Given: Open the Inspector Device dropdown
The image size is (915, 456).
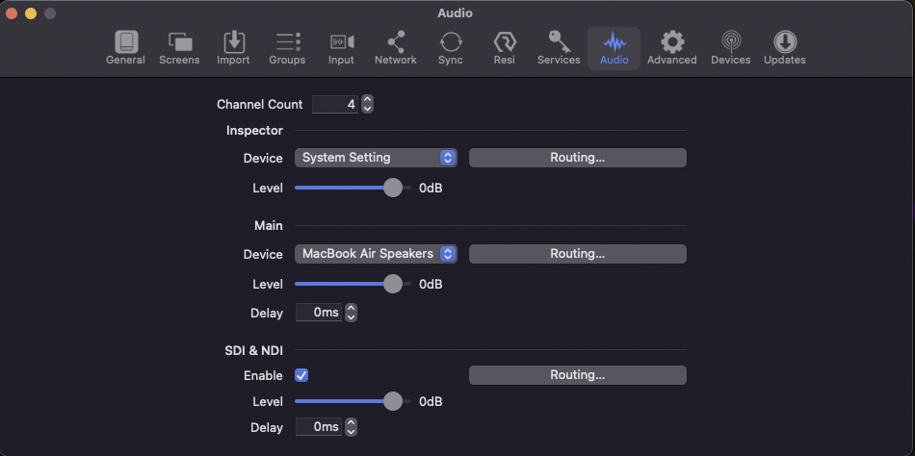Looking at the screenshot, I should coord(376,158).
